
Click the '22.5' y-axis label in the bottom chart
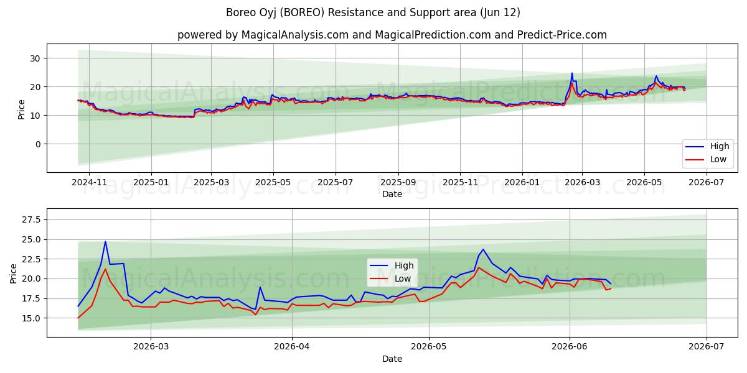[x=32, y=259]
